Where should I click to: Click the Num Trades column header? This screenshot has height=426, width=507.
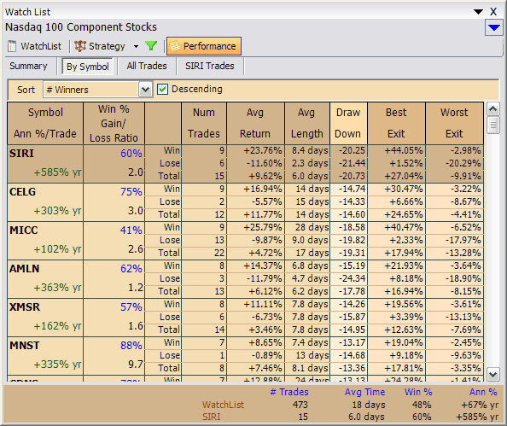tap(204, 123)
